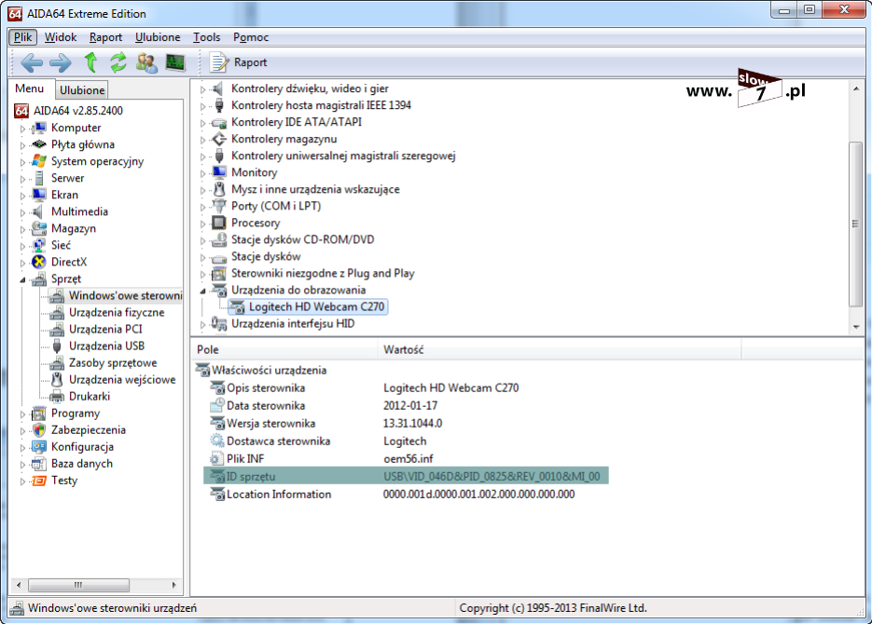This screenshot has height=624, width=872.
Task: Expand the System operacyjny node arrow
Action: point(22,163)
